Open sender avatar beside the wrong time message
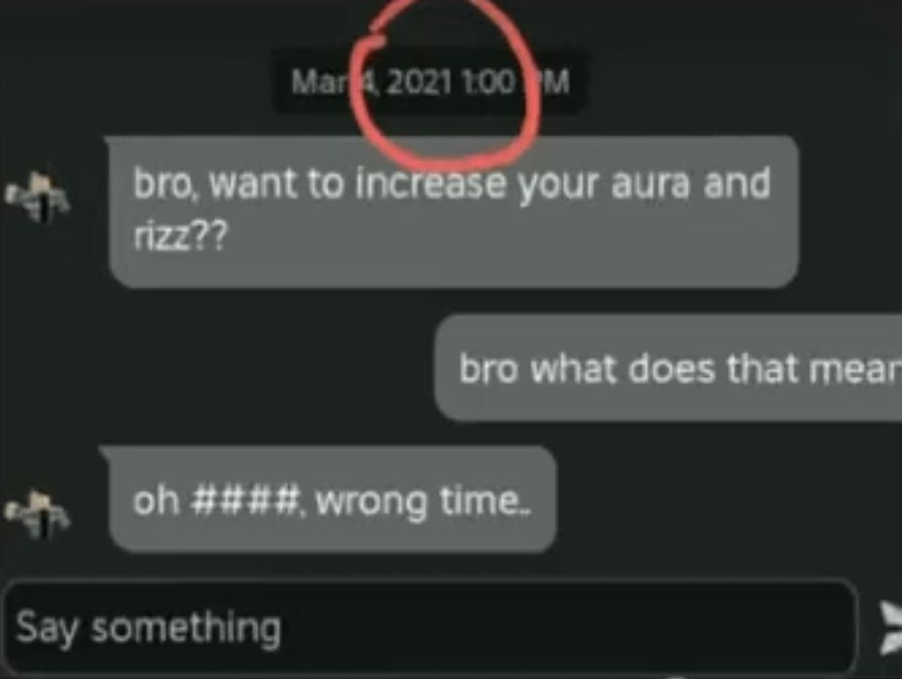Image resolution: width=902 pixels, height=679 pixels. 37,514
